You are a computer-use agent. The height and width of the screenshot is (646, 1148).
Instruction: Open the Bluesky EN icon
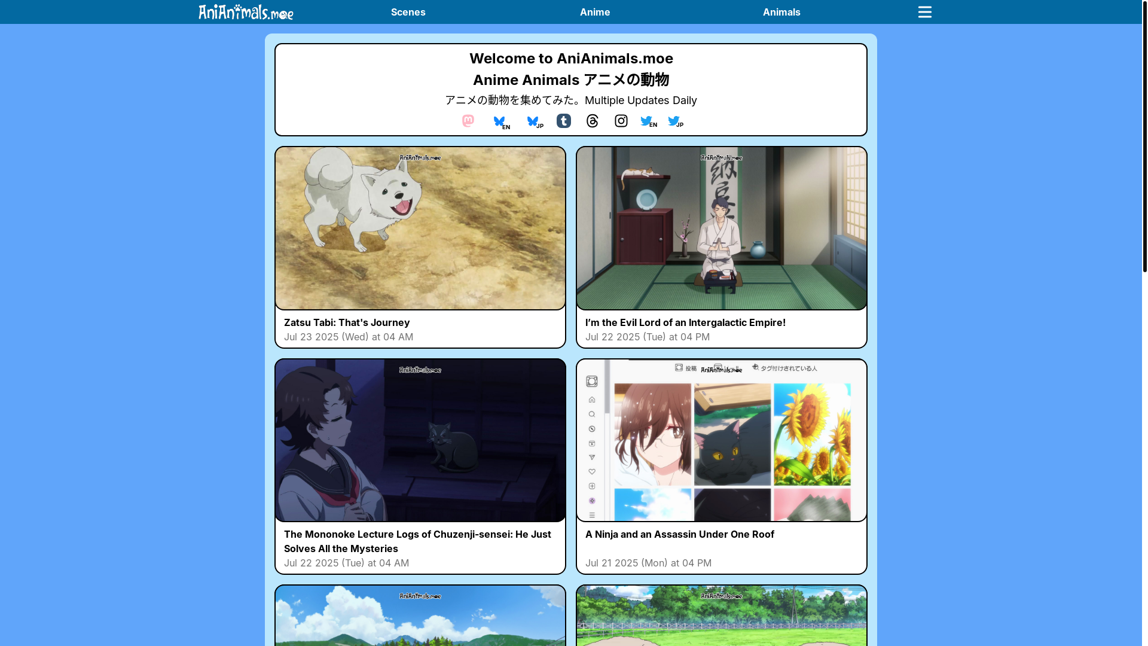coord(502,122)
